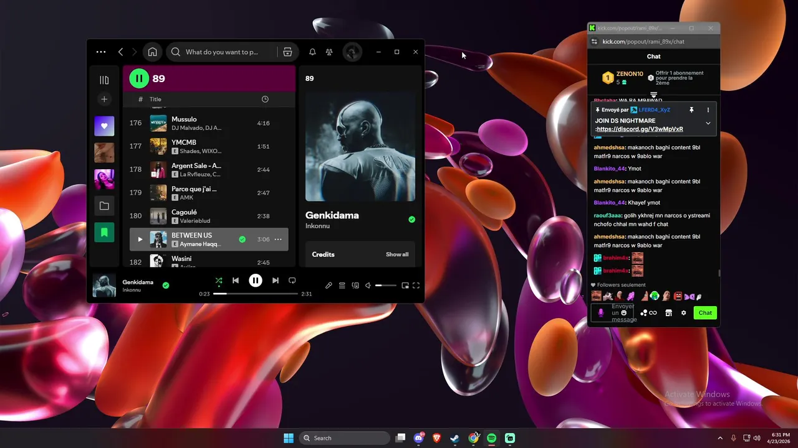
Task: Open Discord from the taskbar
Action: click(419, 438)
